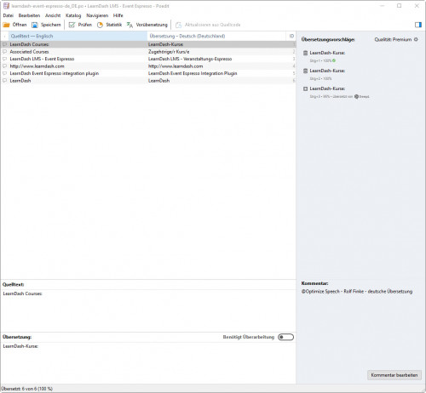This screenshot has height=393, width=426.
Task: Click comment bubble icon of last LearnDash row
Action: click(x=4, y=81)
